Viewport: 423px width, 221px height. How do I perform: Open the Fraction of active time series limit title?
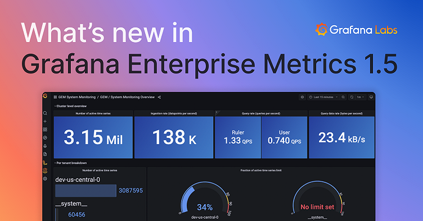click(261, 170)
